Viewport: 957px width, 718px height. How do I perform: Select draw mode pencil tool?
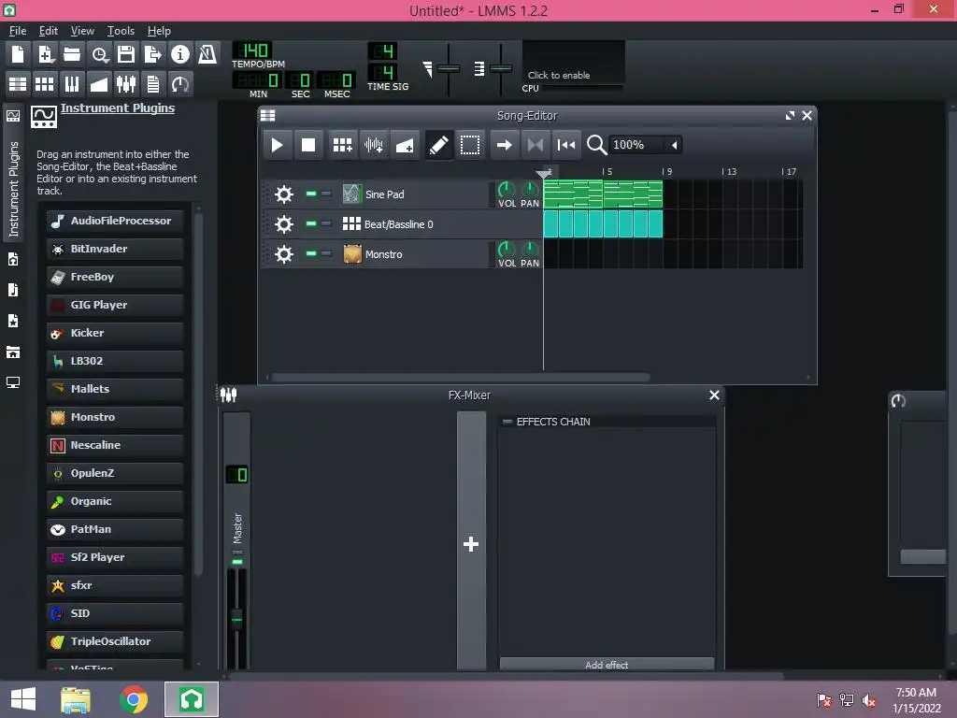pos(439,145)
